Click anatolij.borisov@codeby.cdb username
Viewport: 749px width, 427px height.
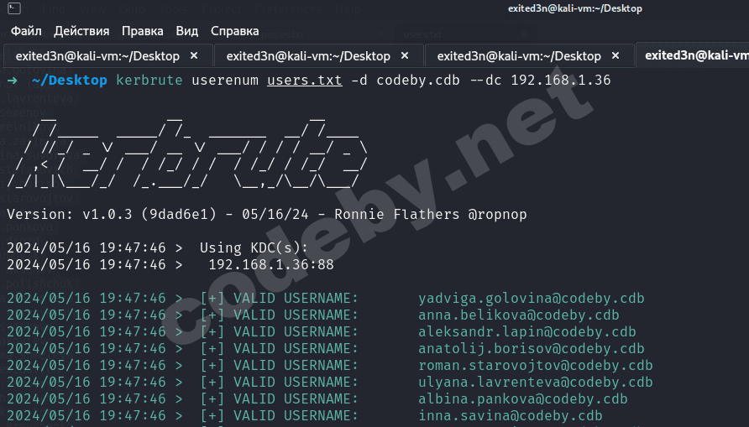[532, 349]
